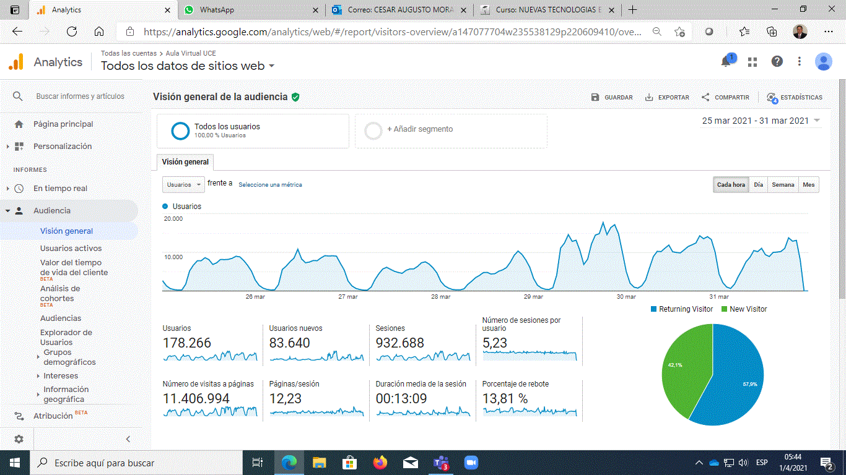Open the Usuarios metric dropdown
Viewport: 846px width, 475px height.
click(x=183, y=184)
